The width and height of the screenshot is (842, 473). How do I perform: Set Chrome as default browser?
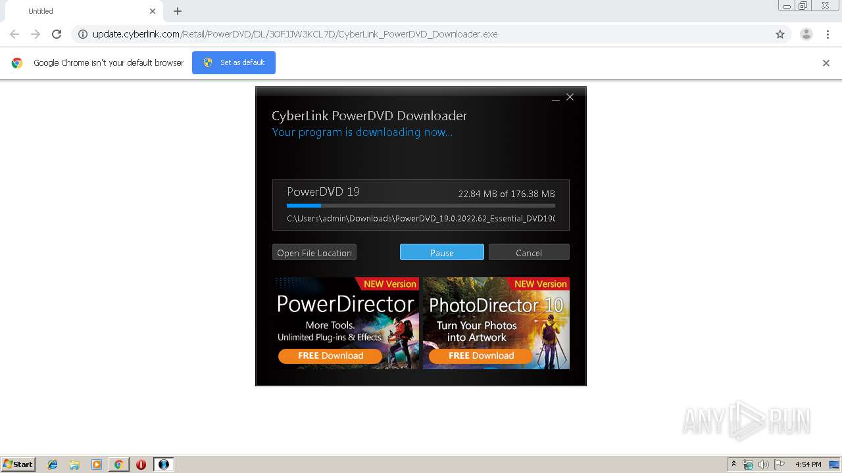click(234, 62)
